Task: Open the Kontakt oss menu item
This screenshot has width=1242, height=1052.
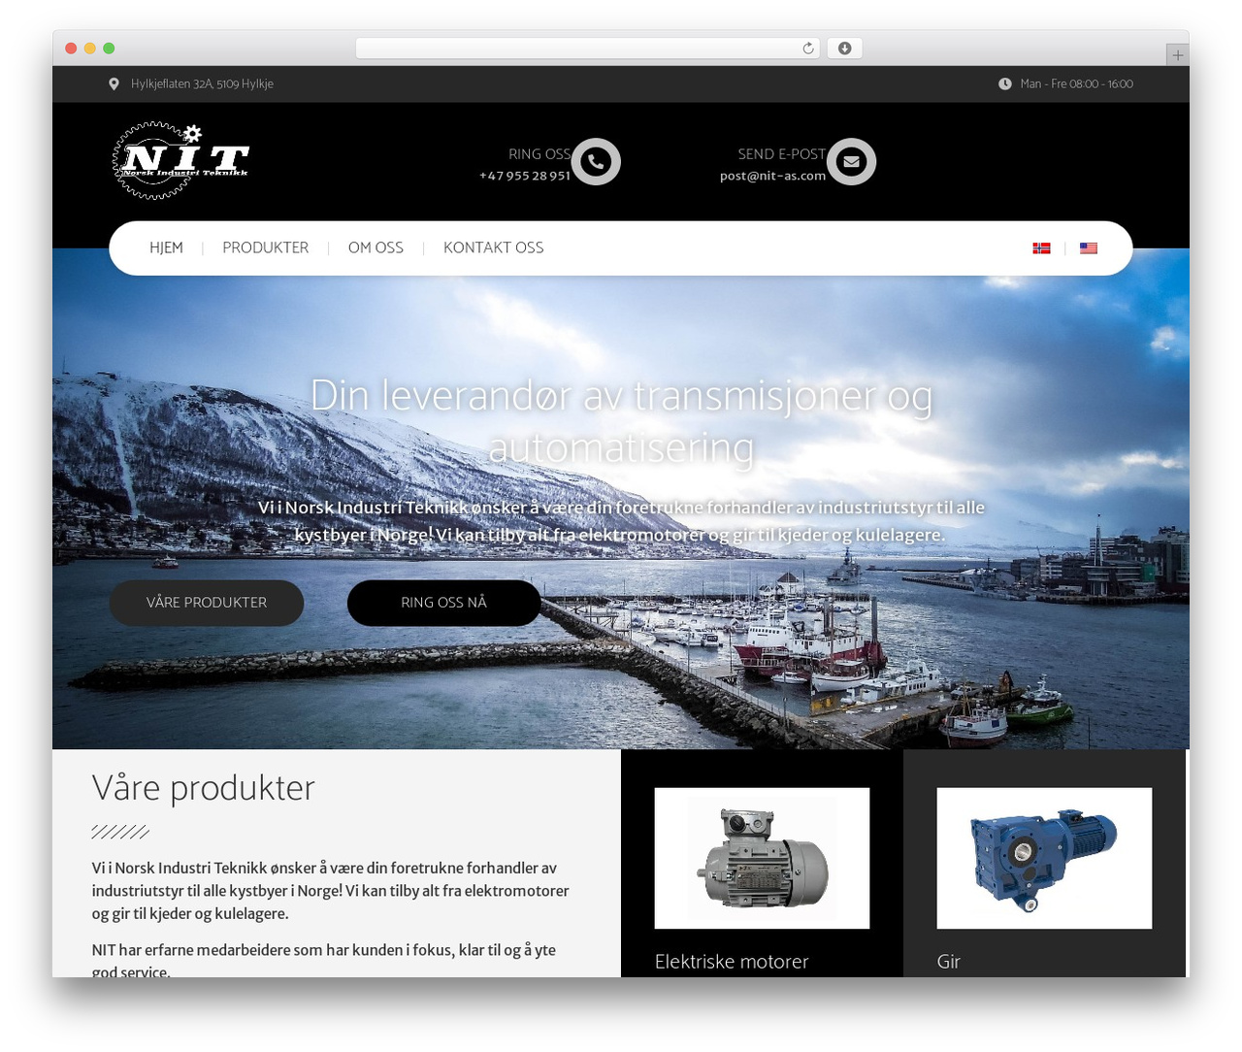Action: coord(493,248)
